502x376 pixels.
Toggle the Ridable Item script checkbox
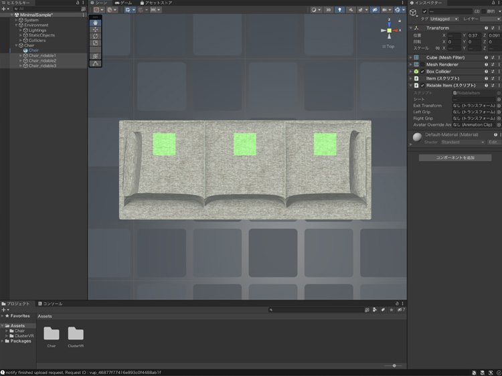422,86
